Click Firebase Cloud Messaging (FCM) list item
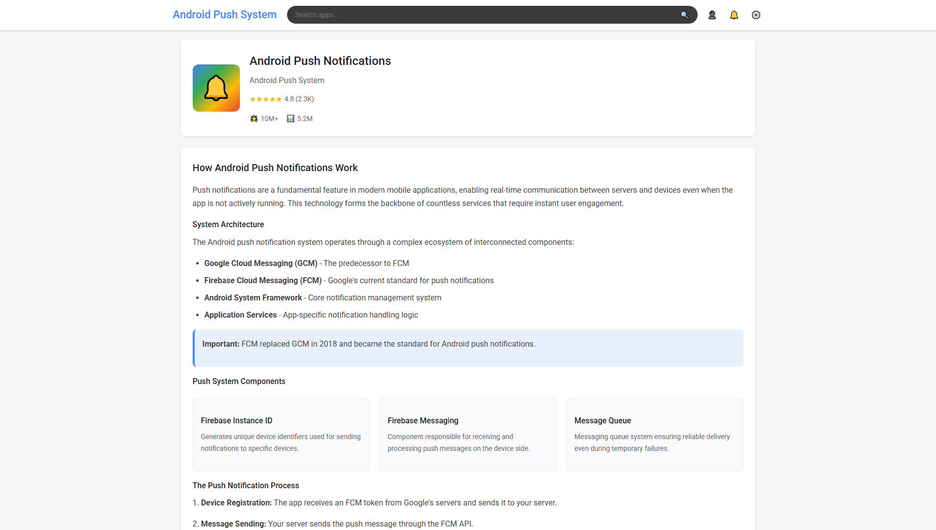The image size is (936, 530). (x=349, y=281)
